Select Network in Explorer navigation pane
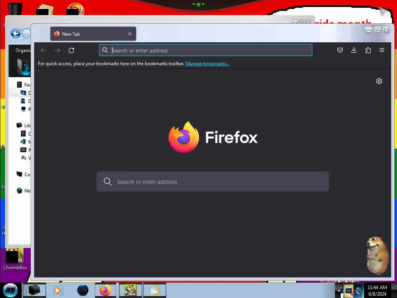Viewport: 397px width, 298px height. tap(24, 191)
